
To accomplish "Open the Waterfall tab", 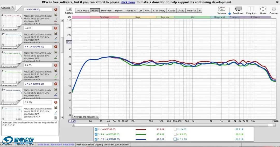I will pyautogui.click(x=191, y=11).
